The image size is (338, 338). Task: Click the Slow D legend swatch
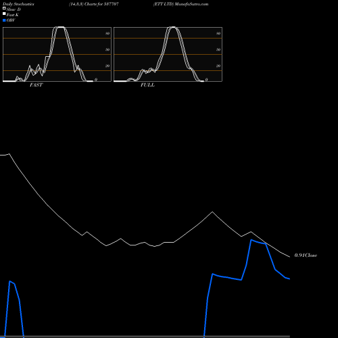click(4, 8)
